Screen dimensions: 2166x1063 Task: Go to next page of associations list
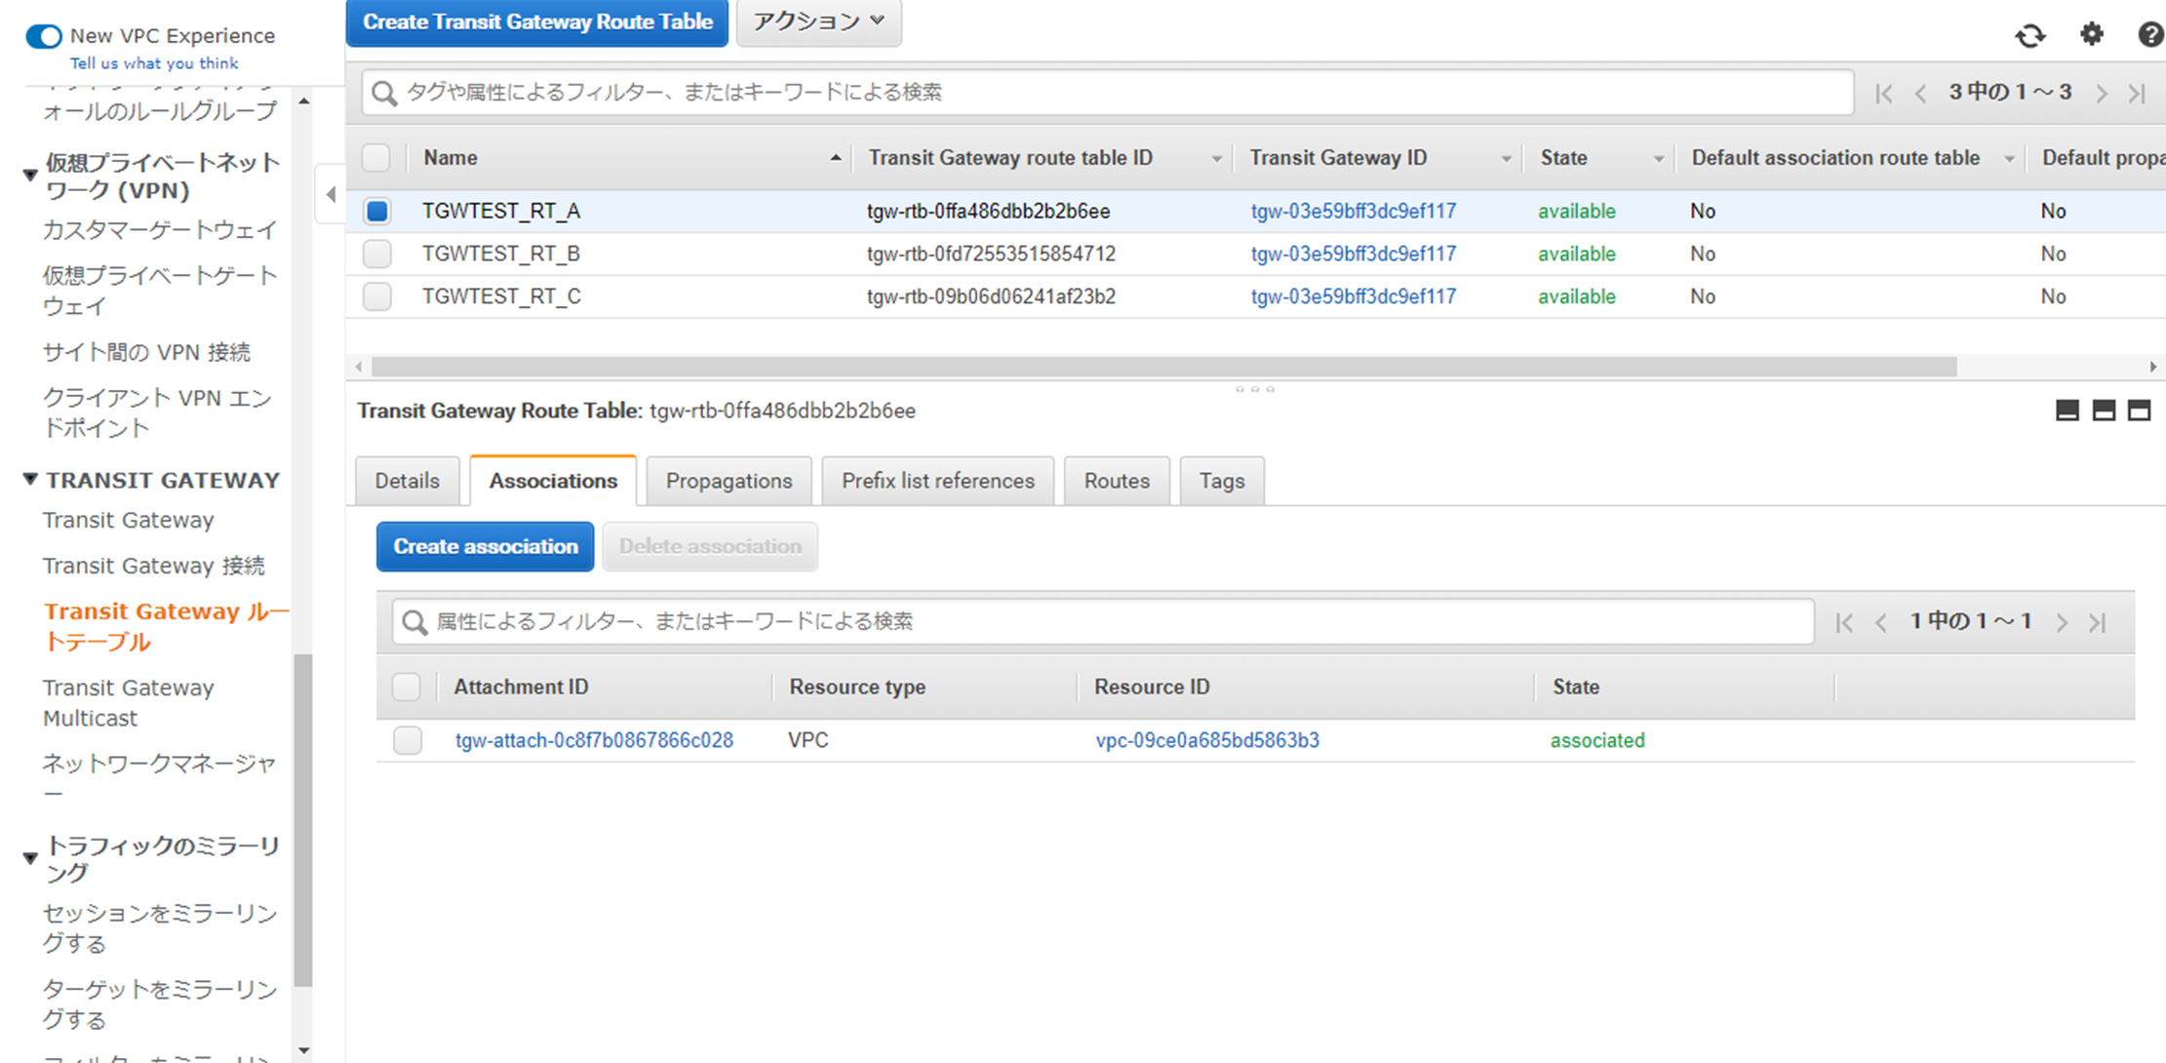pos(2062,622)
